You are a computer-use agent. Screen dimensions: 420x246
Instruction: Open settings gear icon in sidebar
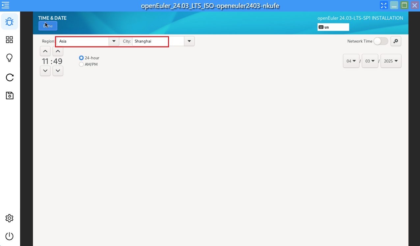10,218
